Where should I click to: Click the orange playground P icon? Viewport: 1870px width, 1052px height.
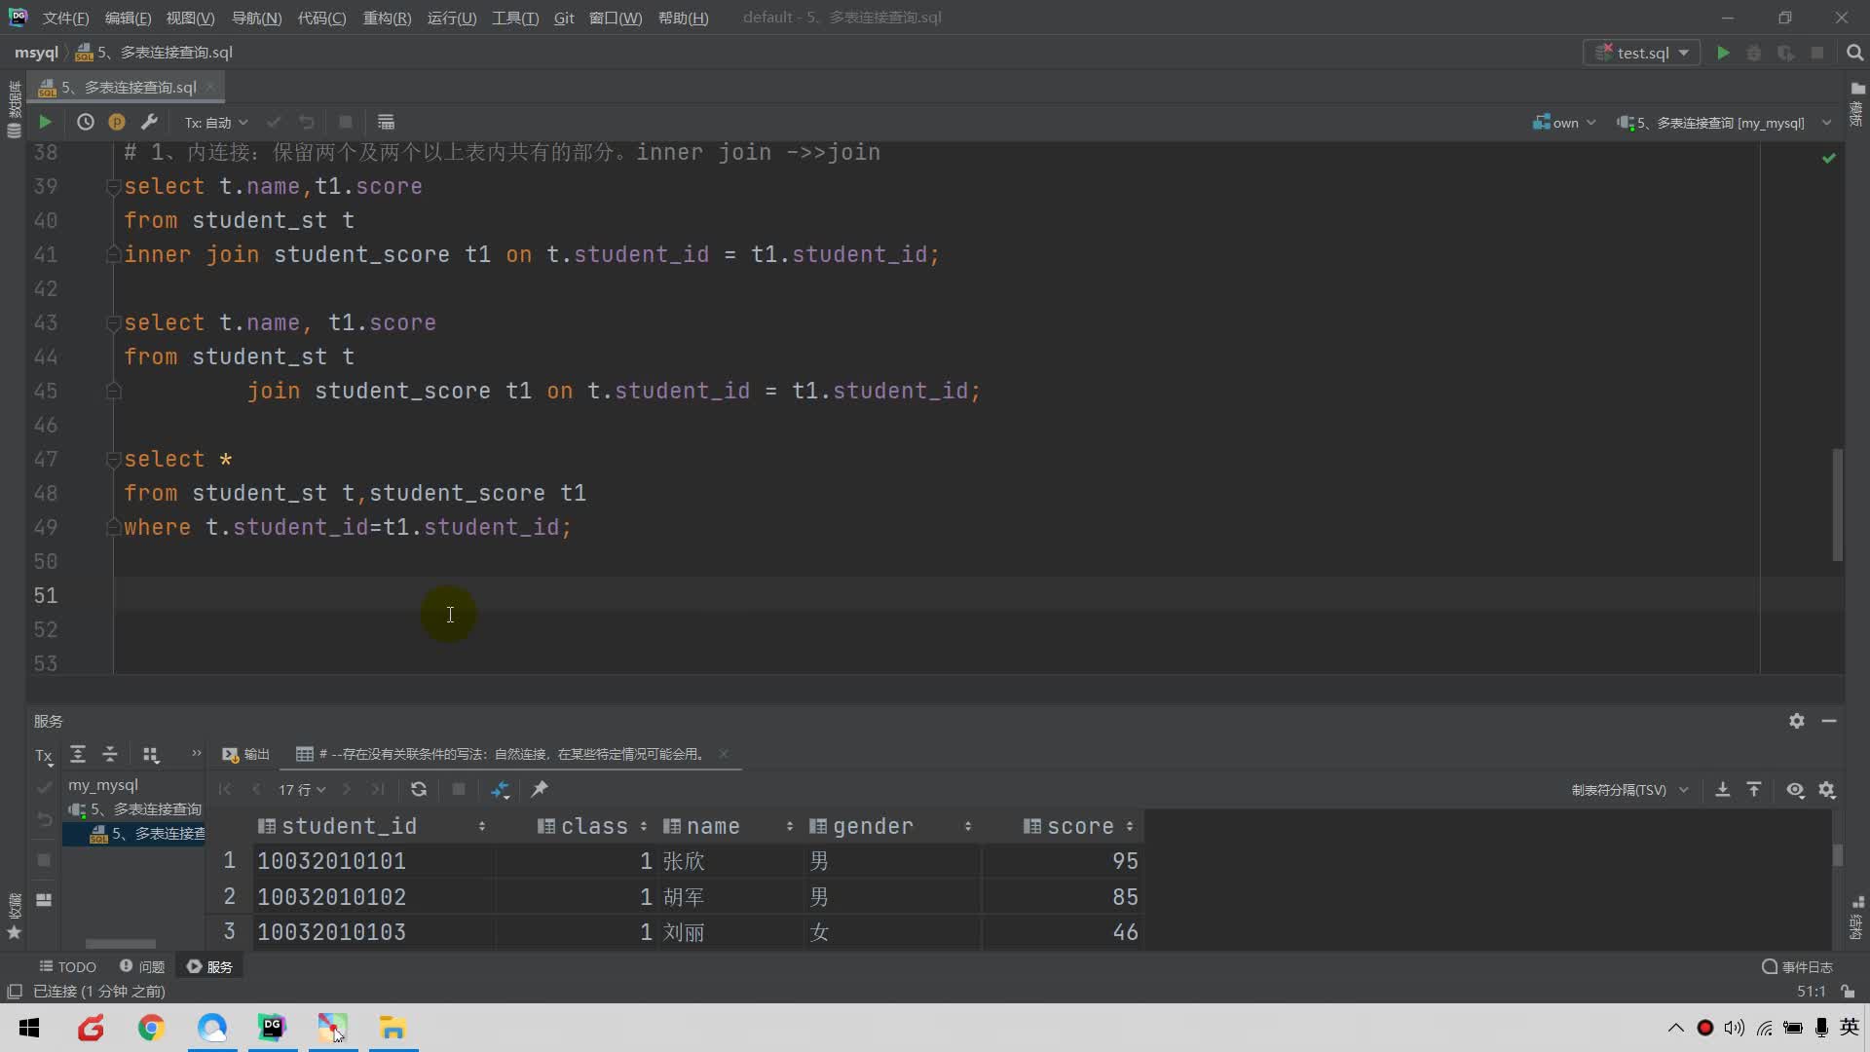pyautogui.click(x=117, y=122)
